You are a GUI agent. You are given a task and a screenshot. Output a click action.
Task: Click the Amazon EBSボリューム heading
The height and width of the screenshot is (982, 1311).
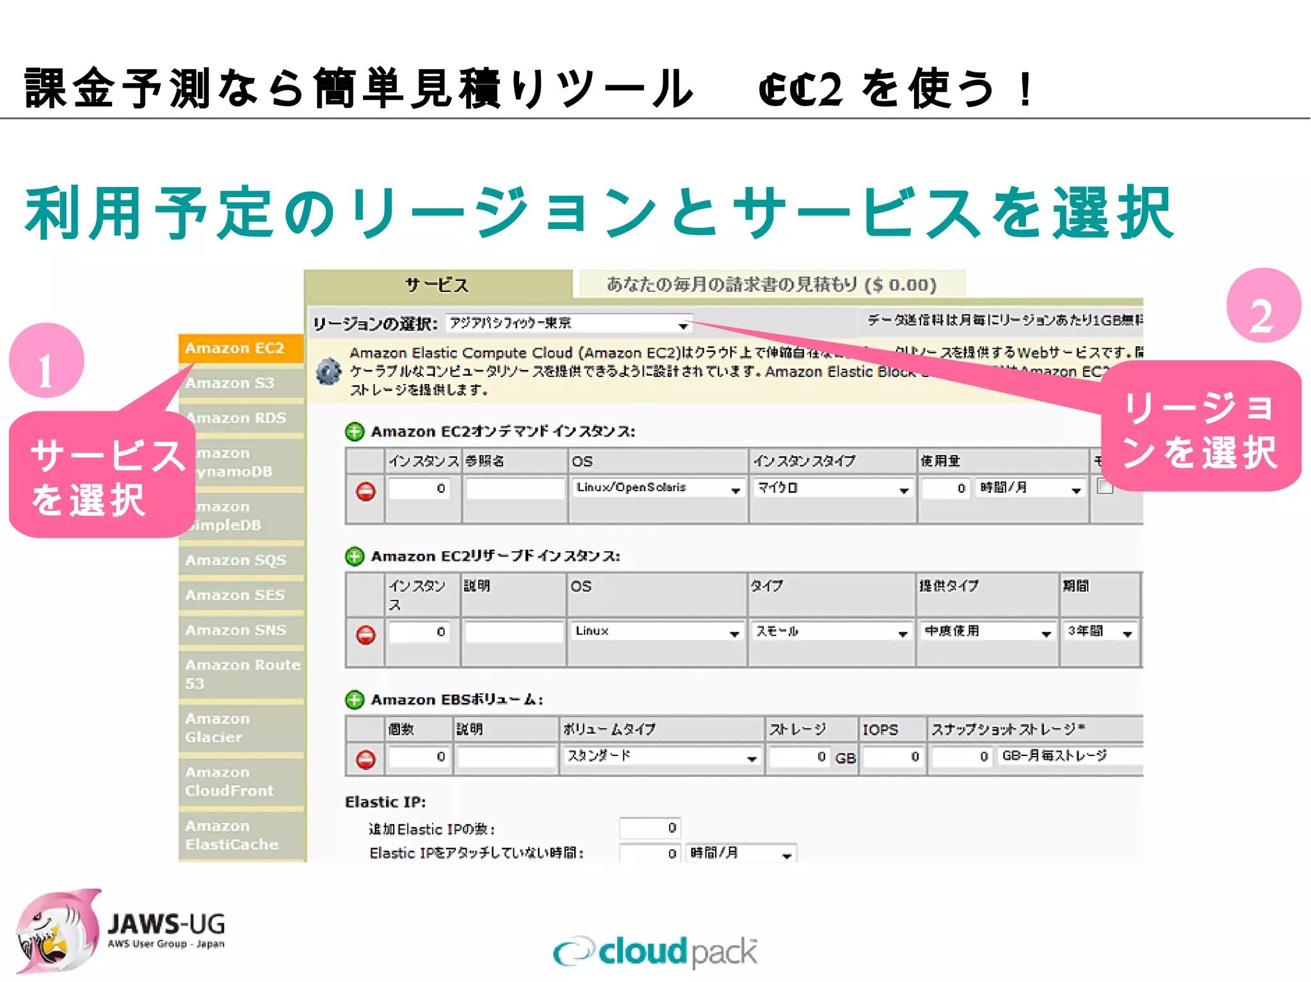457,699
